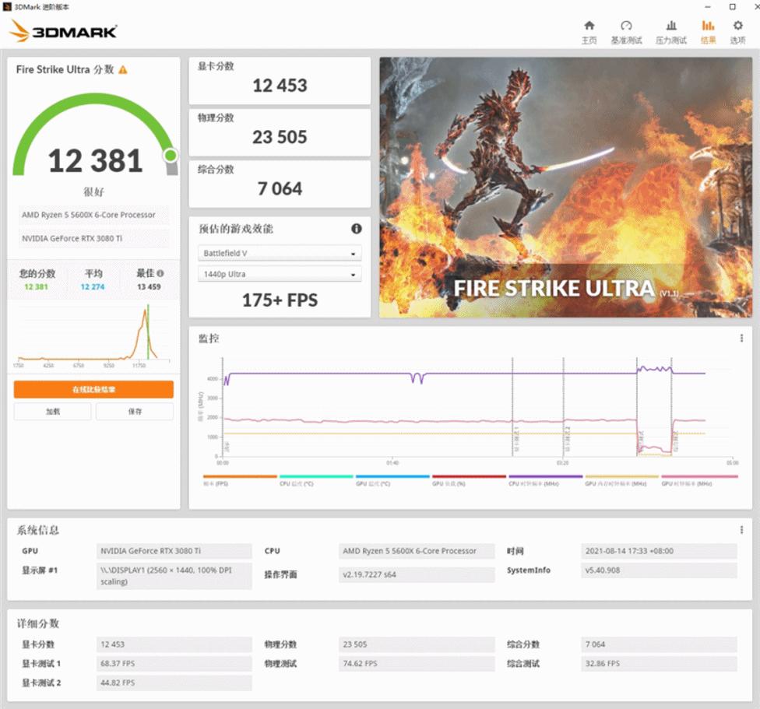Open the Benchmarks (基准测试) tab

point(626,33)
